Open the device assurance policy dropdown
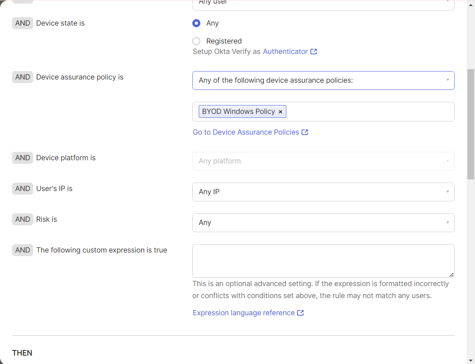The width and height of the screenshot is (475, 364). coord(323,80)
